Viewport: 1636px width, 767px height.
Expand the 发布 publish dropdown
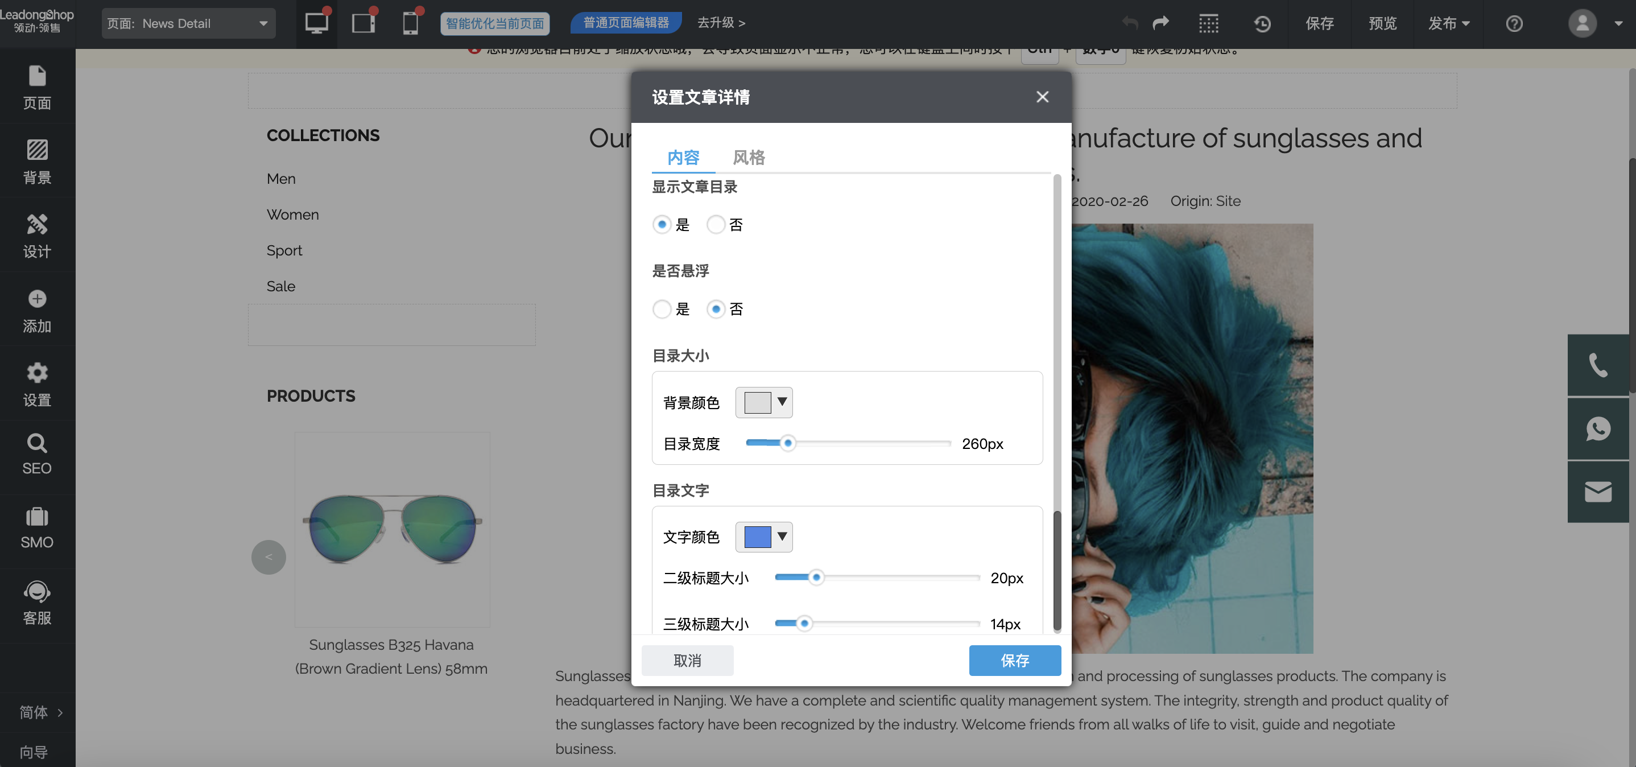pyautogui.click(x=1449, y=23)
